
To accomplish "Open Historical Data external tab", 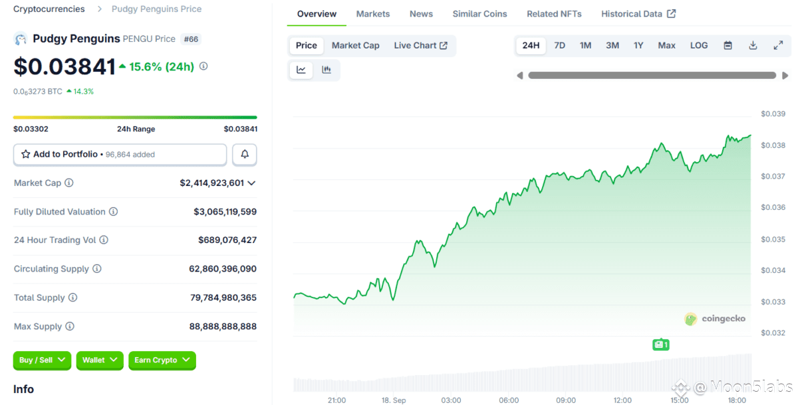I will click(x=638, y=14).
